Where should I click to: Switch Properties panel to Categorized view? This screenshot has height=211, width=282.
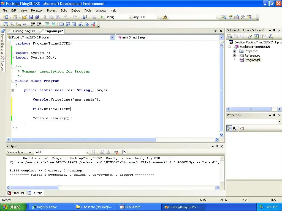coord(229,128)
